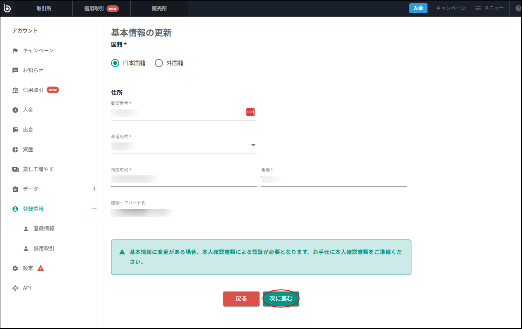The height and width of the screenshot is (329, 522).
Task: Click the new badge on the 信用取引 header tab
Action: click(113, 8)
